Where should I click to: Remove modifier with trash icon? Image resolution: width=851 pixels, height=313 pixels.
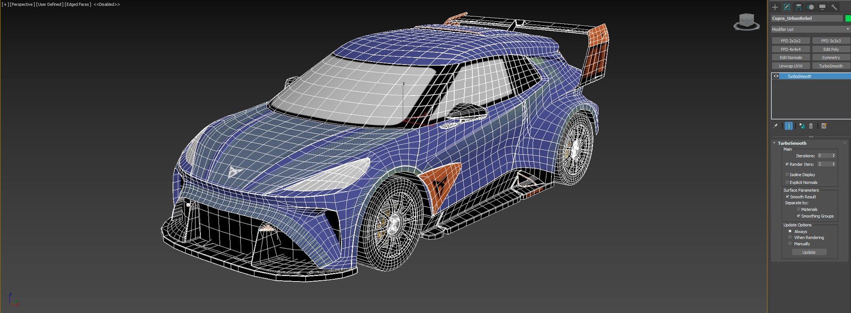tap(811, 126)
